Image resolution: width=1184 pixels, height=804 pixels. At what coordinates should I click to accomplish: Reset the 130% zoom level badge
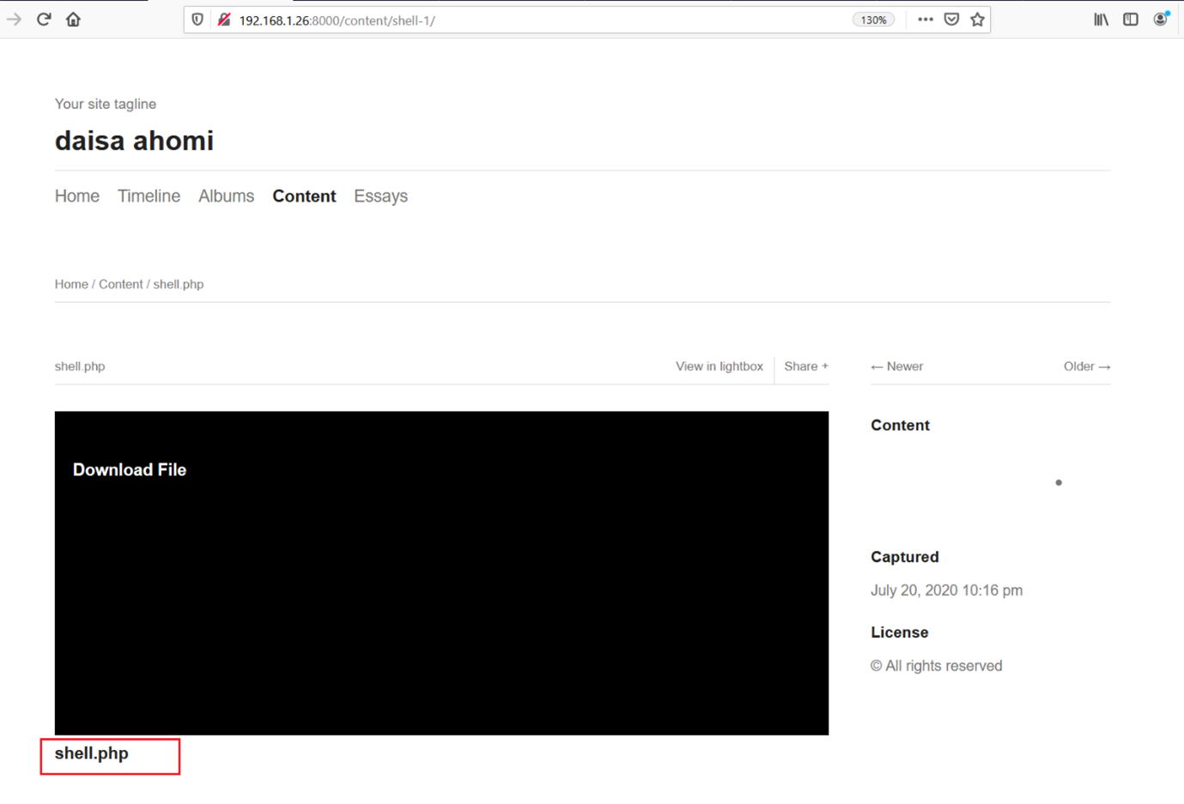(873, 20)
